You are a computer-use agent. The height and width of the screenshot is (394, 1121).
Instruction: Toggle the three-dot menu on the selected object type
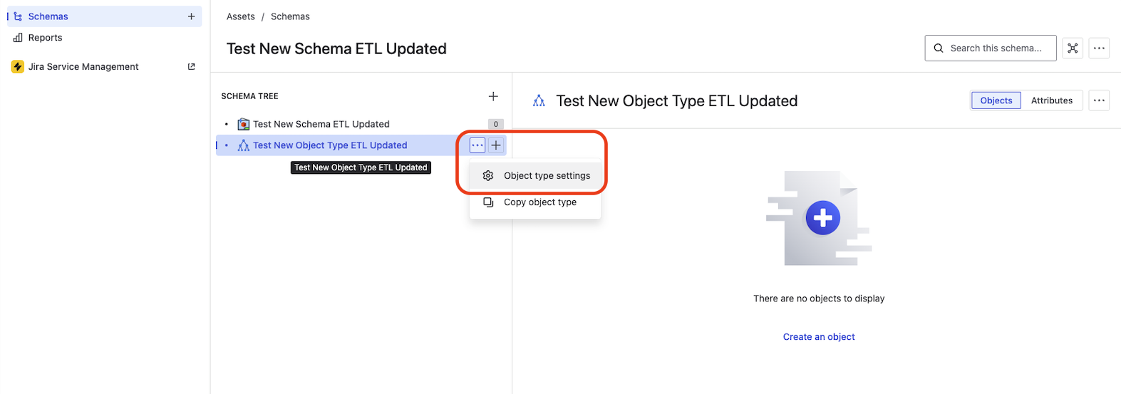(x=477, y=145)
